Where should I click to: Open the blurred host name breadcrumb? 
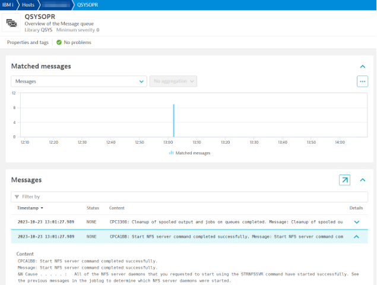(x=56, y=5)
